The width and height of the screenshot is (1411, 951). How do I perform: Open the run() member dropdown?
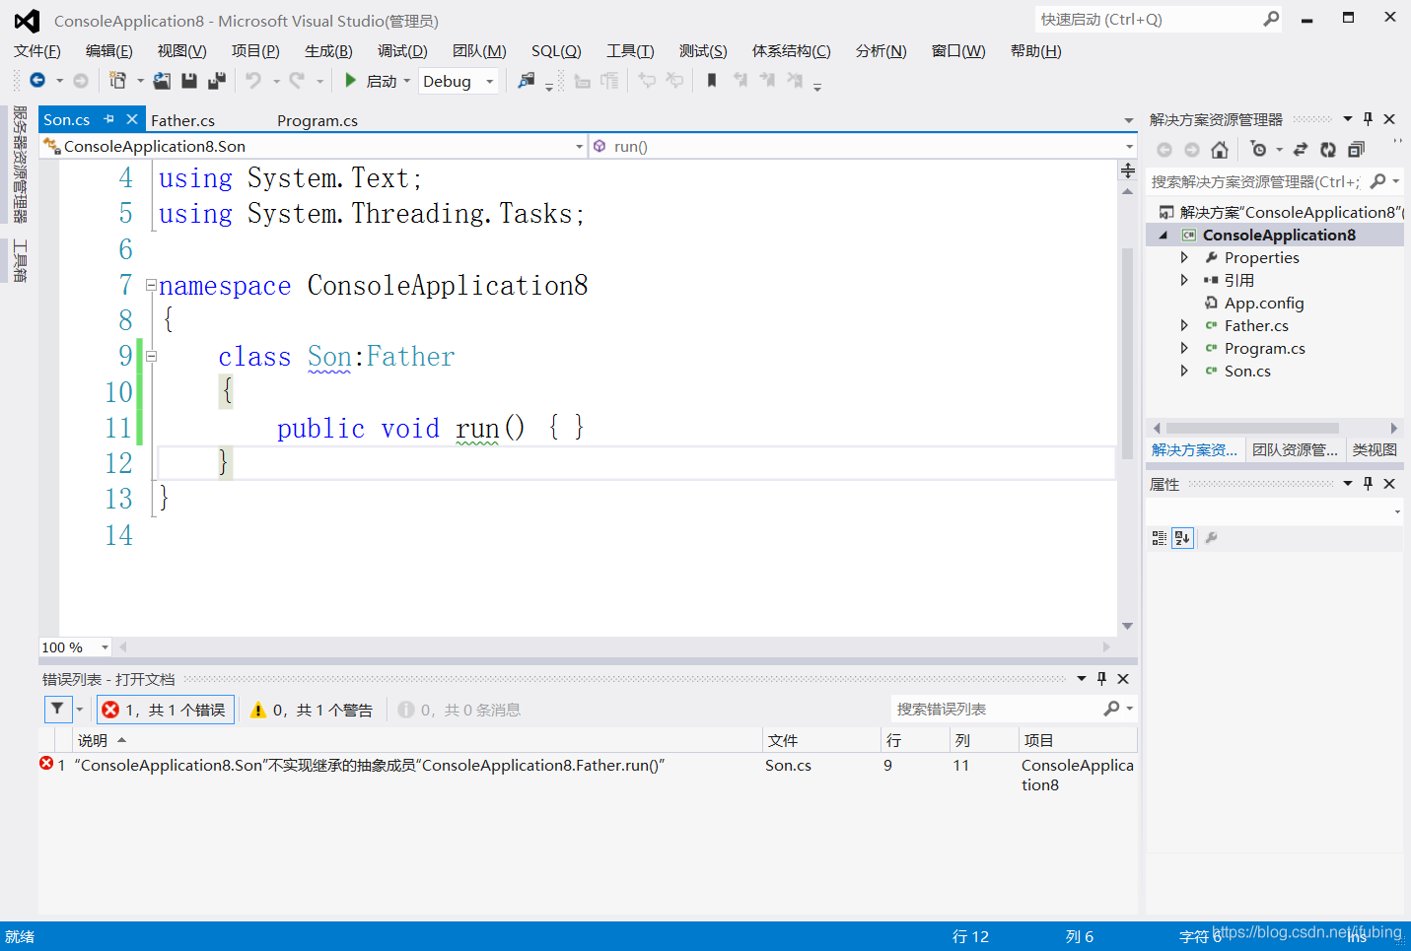click(1129, 147)
